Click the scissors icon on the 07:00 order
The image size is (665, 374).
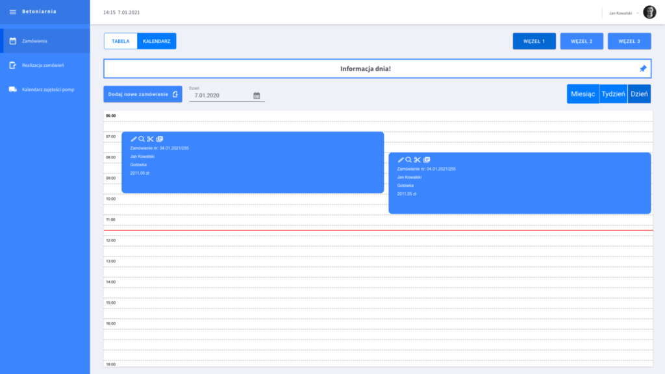150,139
